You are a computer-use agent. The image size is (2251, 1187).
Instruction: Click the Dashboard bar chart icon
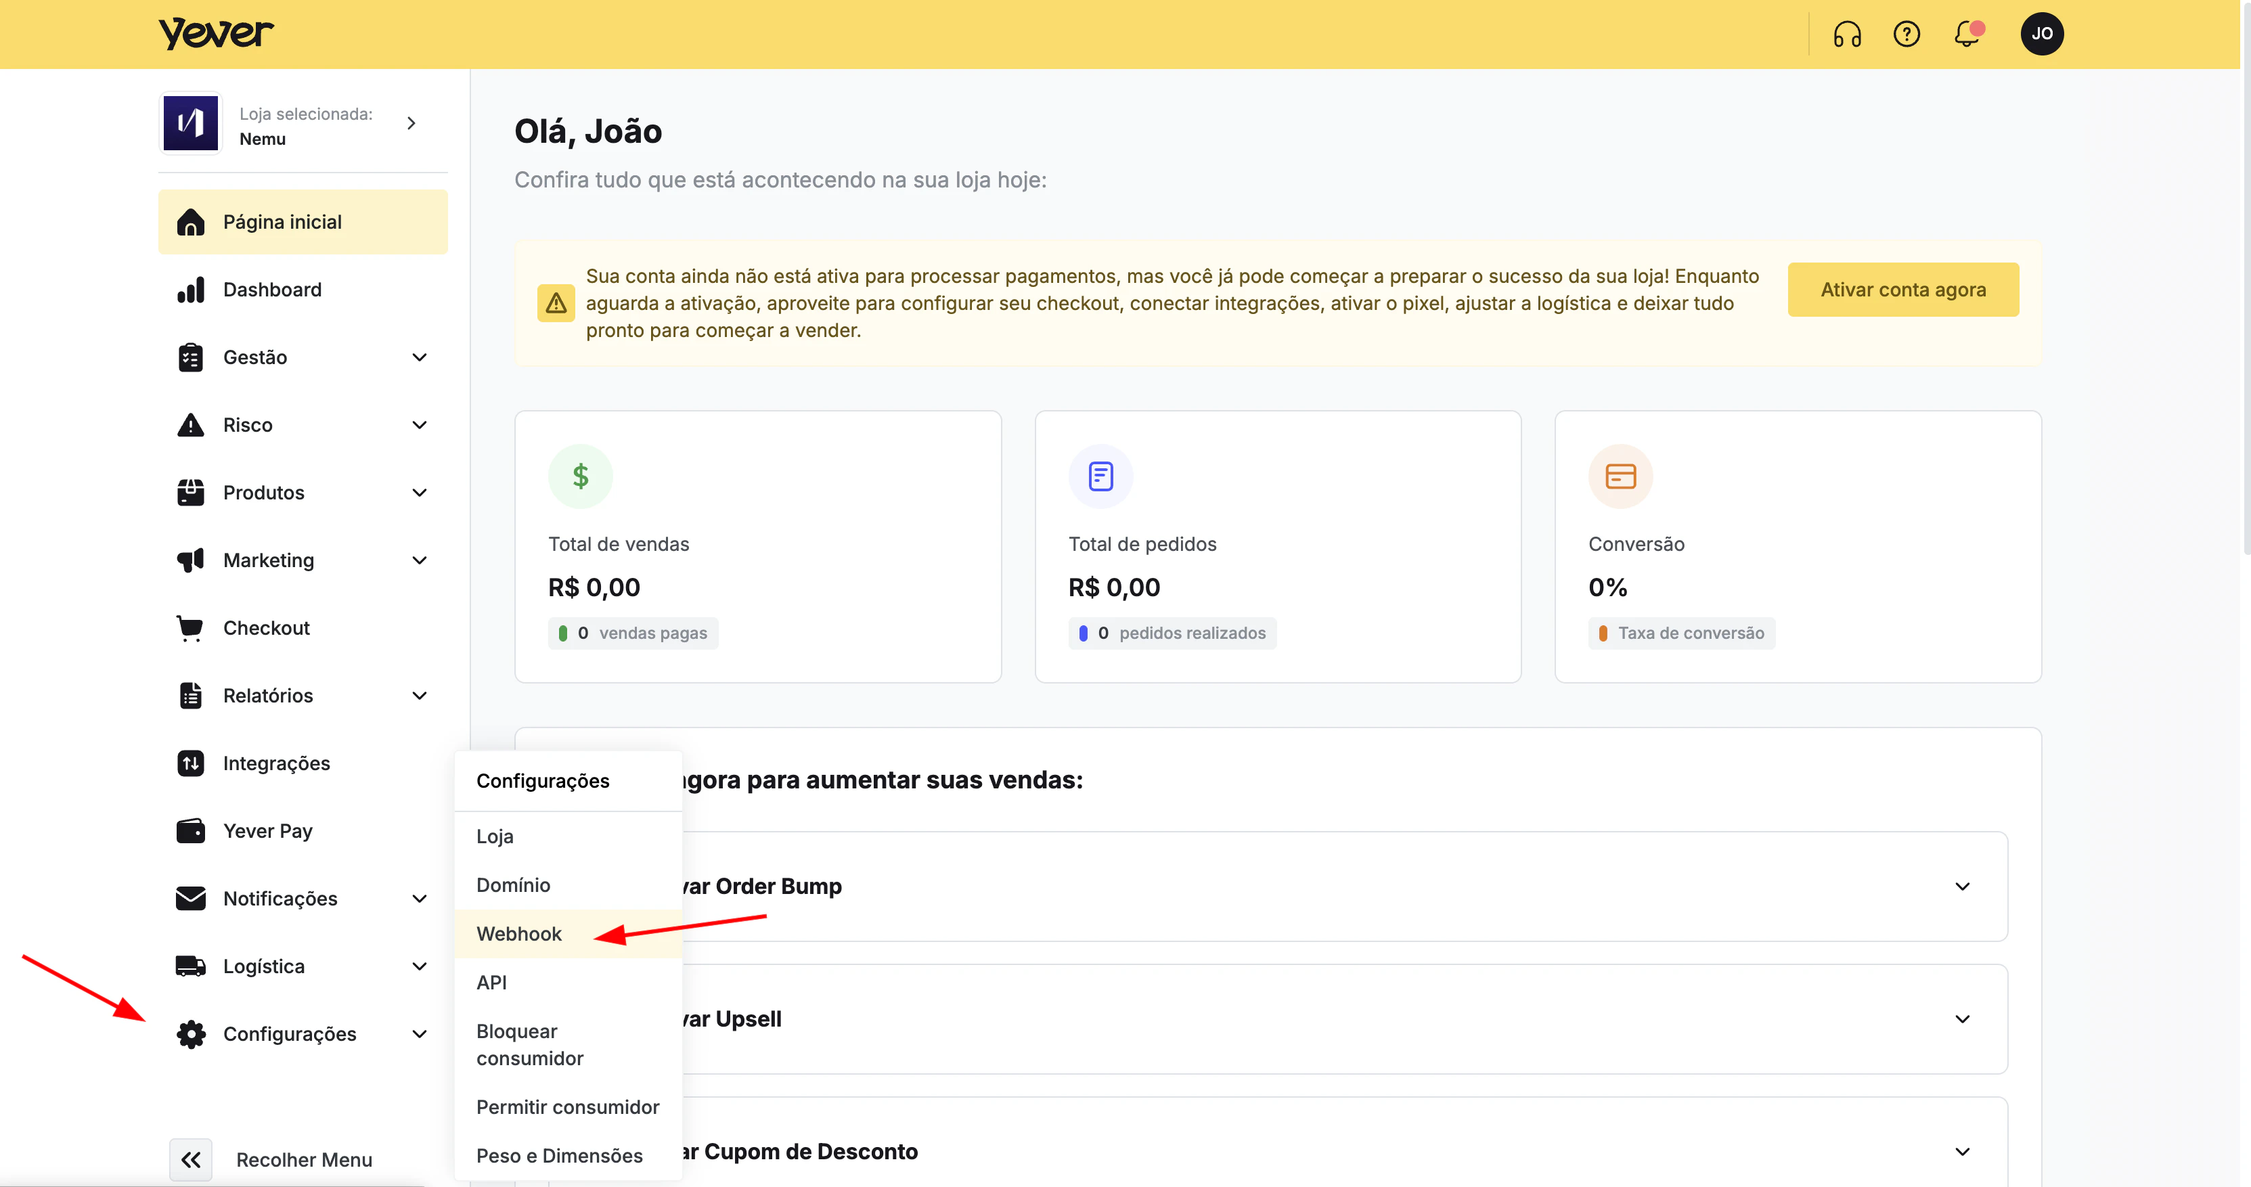190,290
